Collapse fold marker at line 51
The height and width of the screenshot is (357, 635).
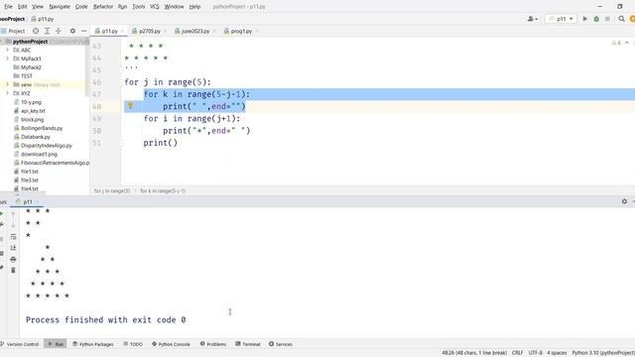point(121,143)
